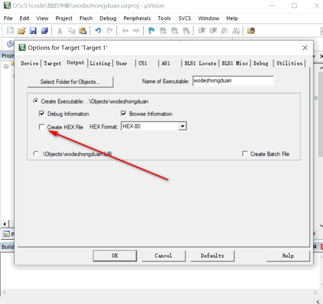Click the Save All icon
Viewport: 323px width, 304px height.
[44, 31]
